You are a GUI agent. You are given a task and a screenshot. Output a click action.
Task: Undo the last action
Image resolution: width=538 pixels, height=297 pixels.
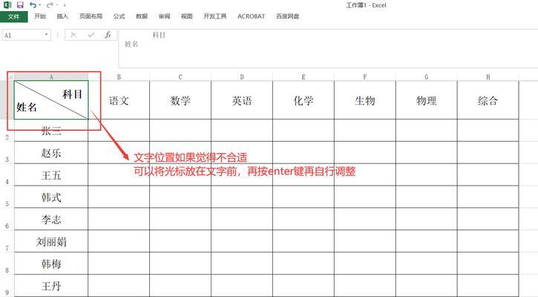(33, 4)
